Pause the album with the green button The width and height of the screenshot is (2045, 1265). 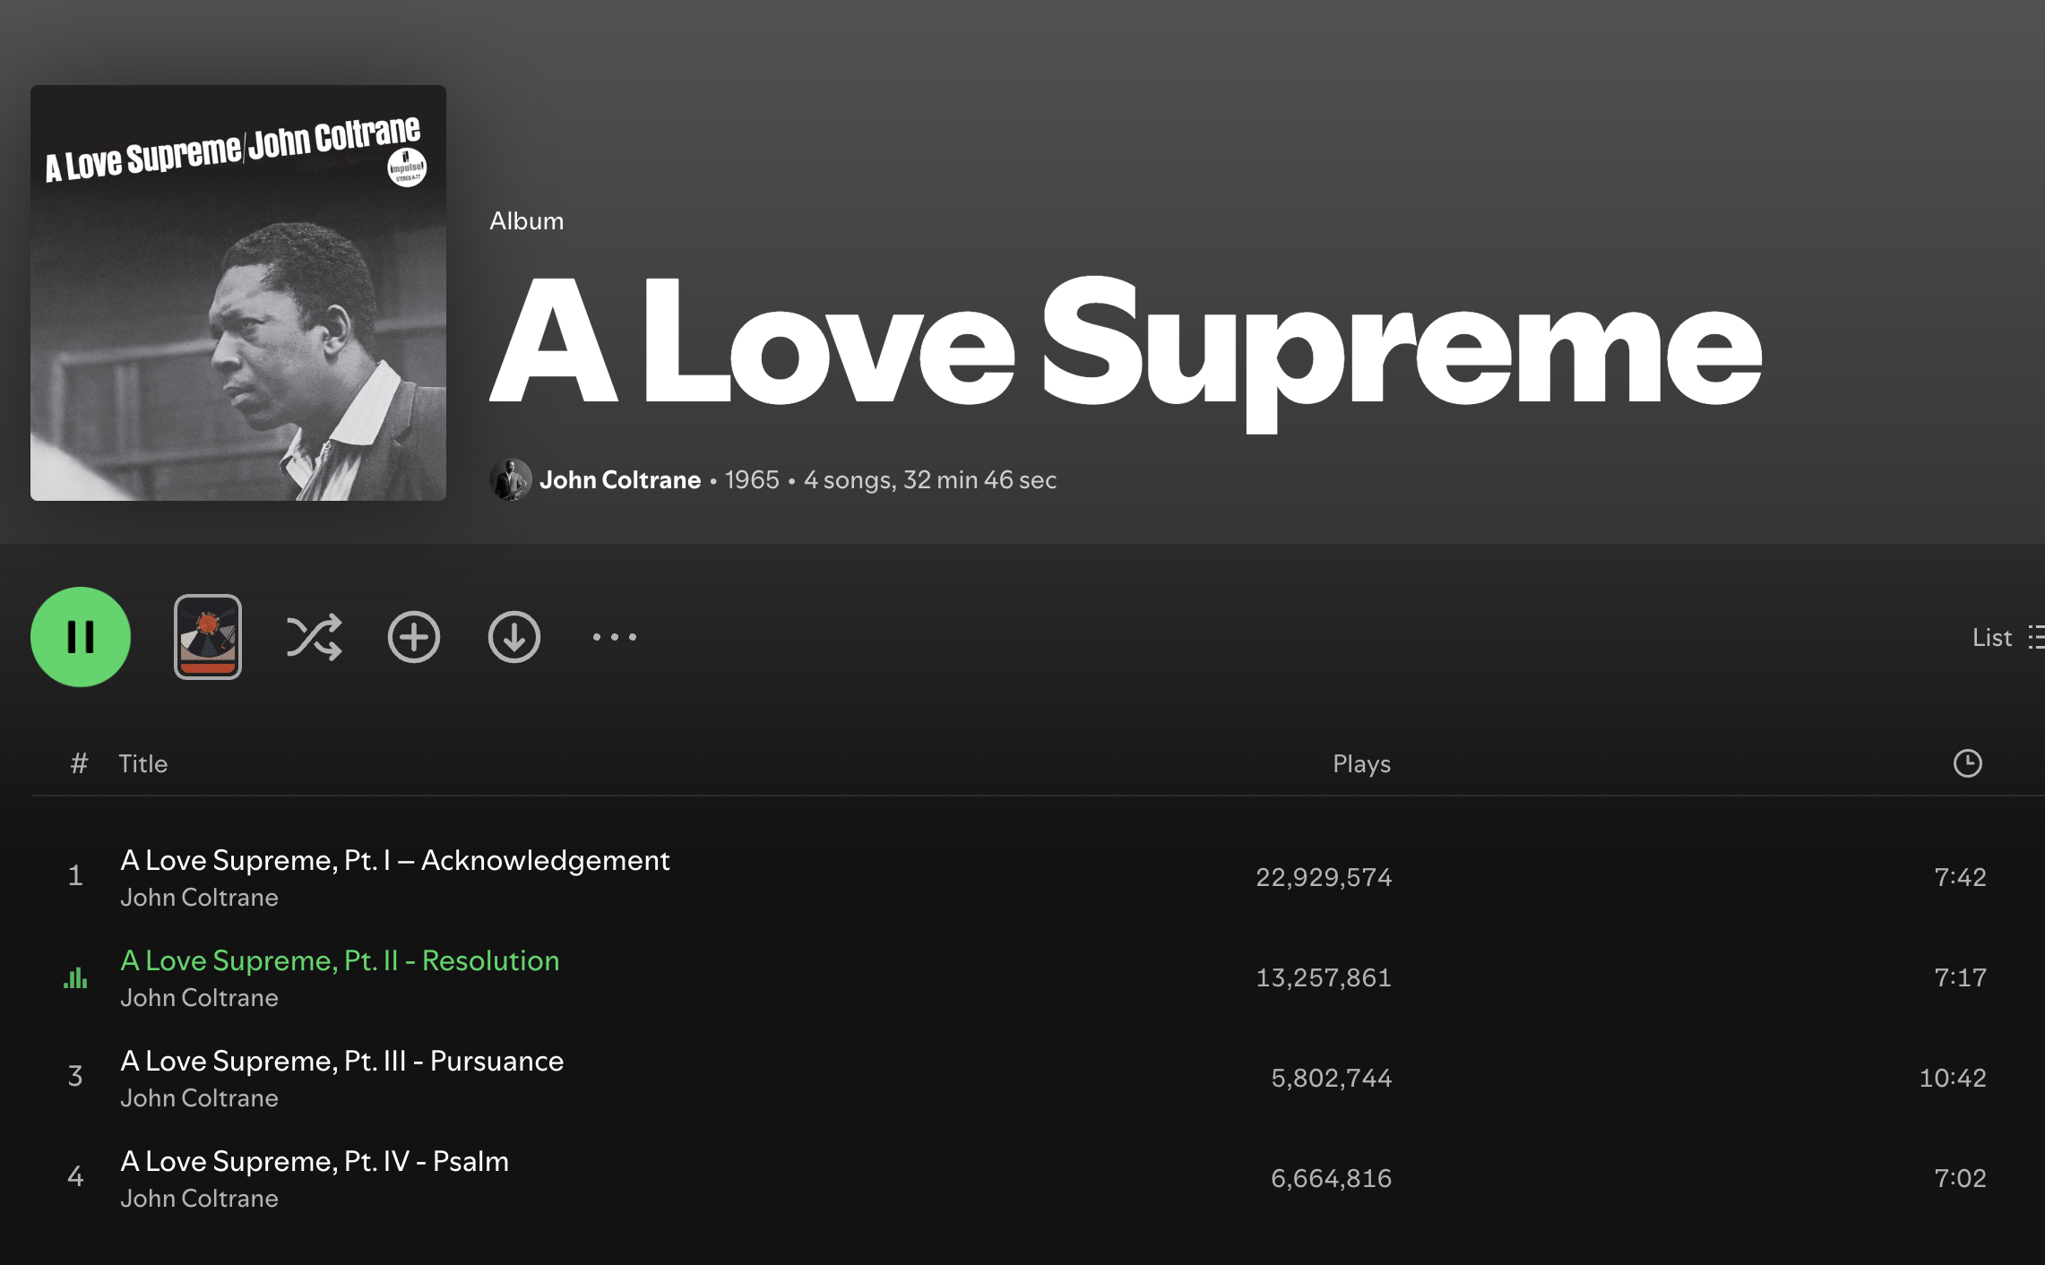81,637
